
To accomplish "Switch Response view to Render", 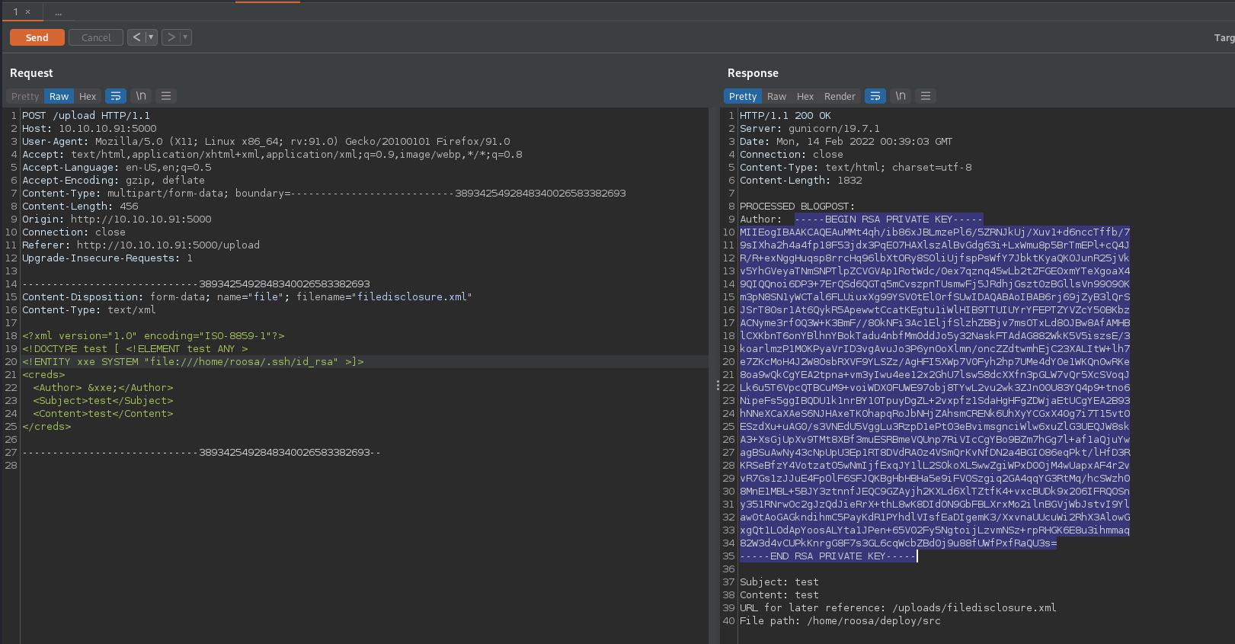I will 840,96.
